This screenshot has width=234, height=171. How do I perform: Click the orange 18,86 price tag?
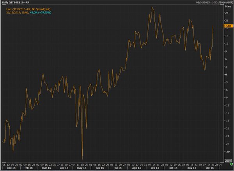pyautogui.click(x=228, y=26)
